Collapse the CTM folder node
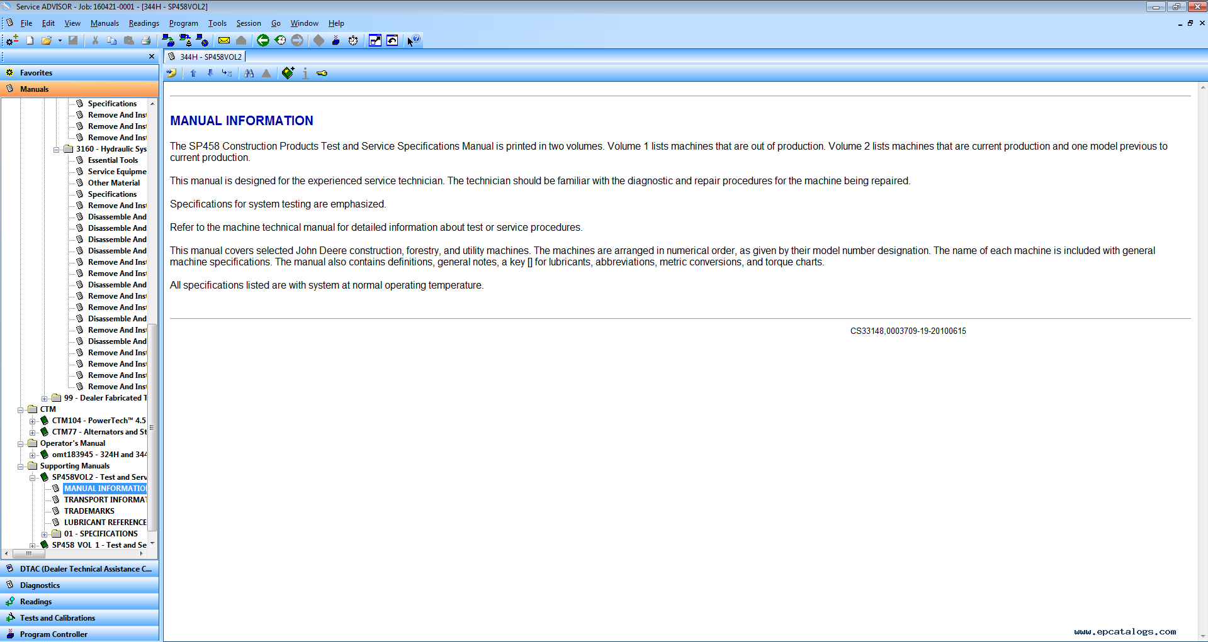1208x642 pixels. click(x=21, y=410)
